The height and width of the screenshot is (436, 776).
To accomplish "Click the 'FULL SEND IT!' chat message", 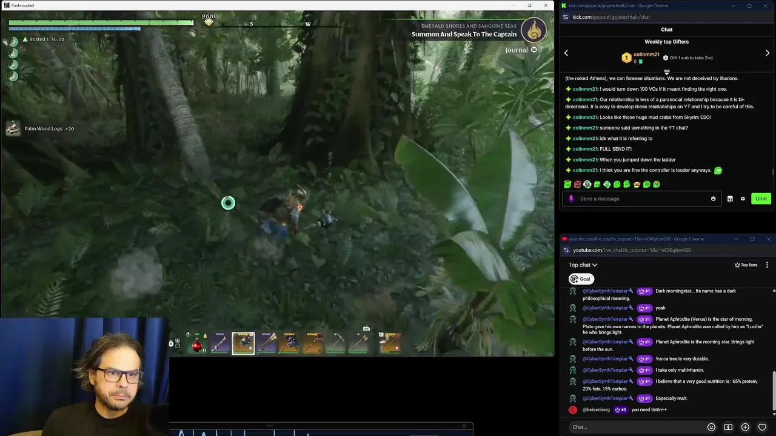I will pos(615,149).
